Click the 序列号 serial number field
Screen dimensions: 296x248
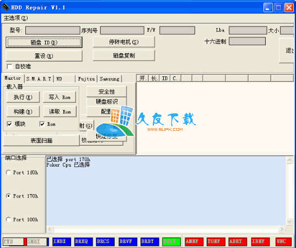pyautogui.click(x=122, y=30)
